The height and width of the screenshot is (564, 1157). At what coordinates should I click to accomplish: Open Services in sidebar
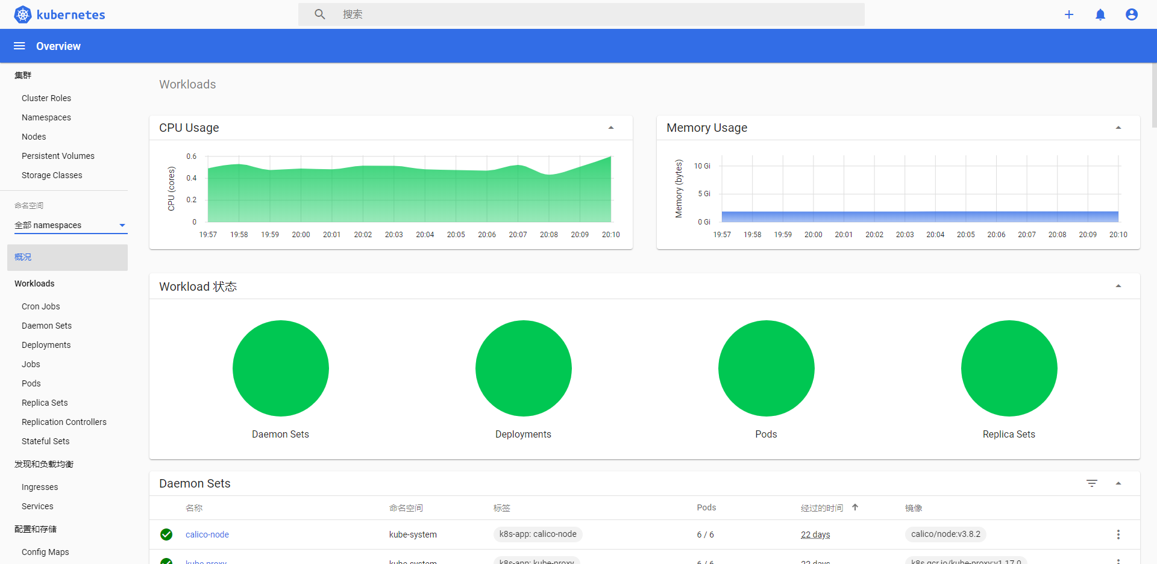click(37, 506)
